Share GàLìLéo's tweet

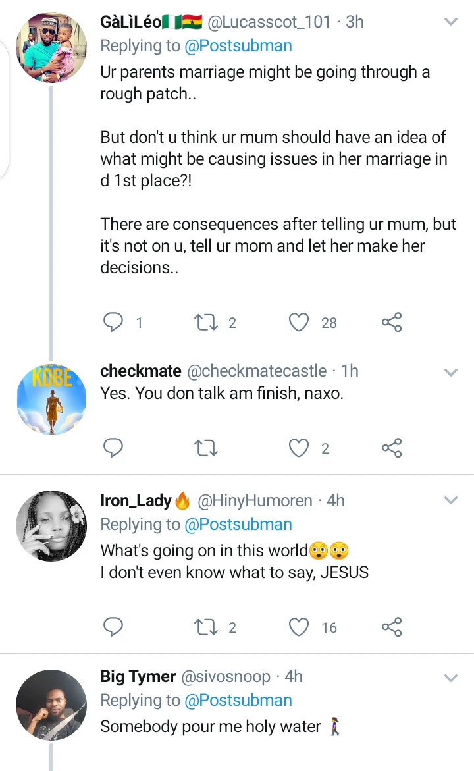tap(392, 322)
